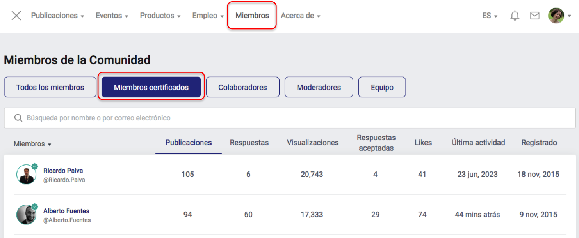
Task: Open the Miembros sort dropdown
Action: tap(32, 144)
